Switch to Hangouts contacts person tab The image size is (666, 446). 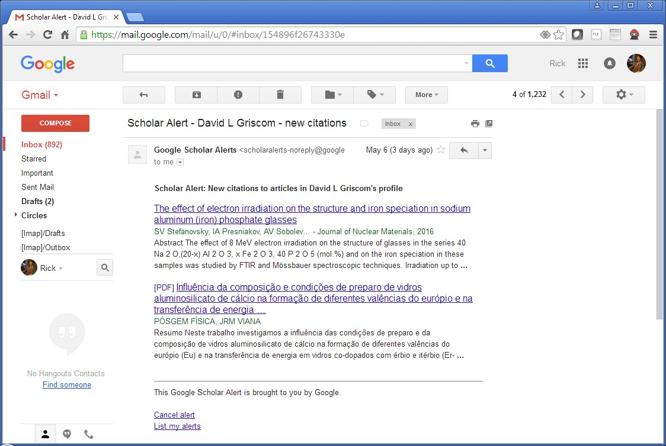coord(45,434)
